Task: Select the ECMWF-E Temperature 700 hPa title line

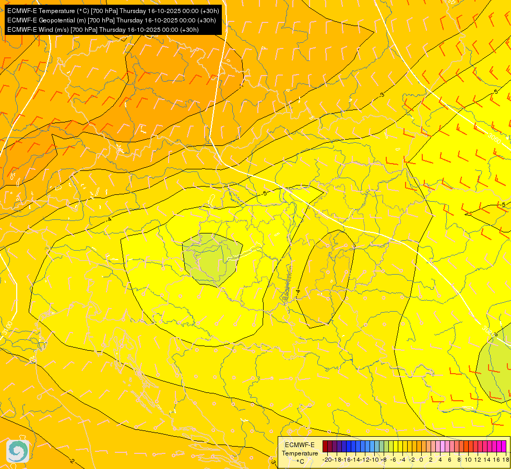Action: [x=113, y=11]
